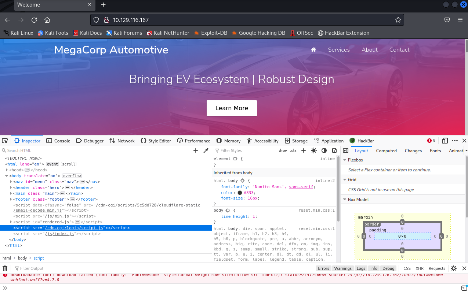Open the Services nav link

tap(339, 50)
